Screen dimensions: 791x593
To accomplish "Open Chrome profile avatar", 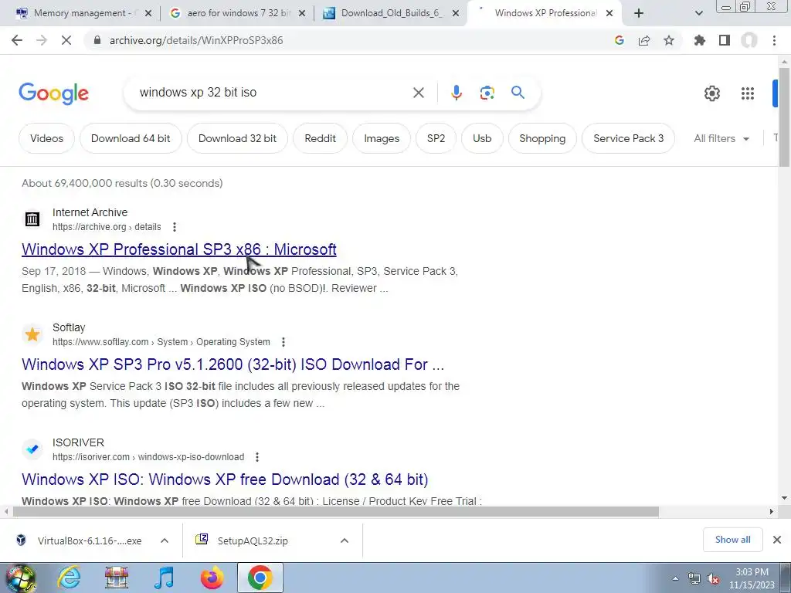I will [749, 40].
